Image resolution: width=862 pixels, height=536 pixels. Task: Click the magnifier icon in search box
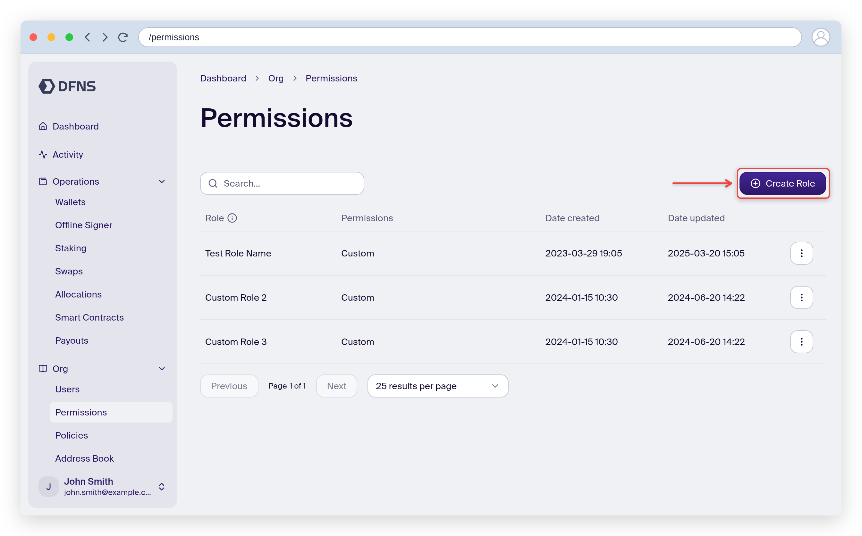coord(213,183)
